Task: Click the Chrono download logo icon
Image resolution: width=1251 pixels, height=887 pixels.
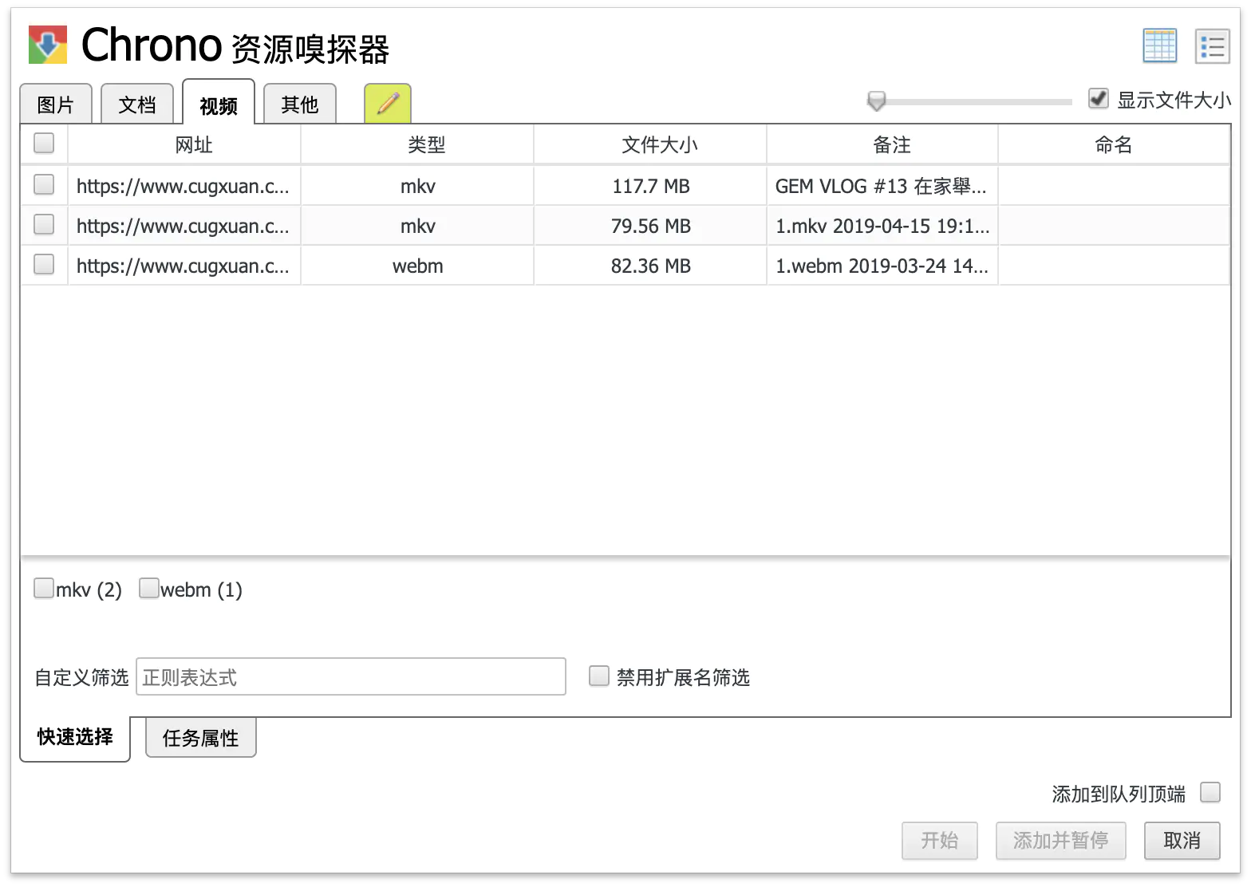Action: [48, 45]
